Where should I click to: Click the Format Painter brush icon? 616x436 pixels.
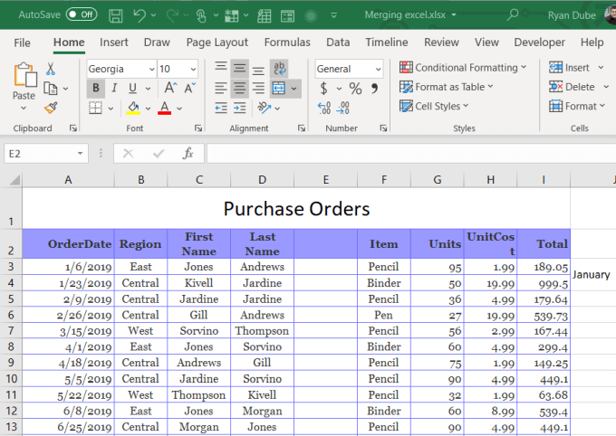[51, 107]
